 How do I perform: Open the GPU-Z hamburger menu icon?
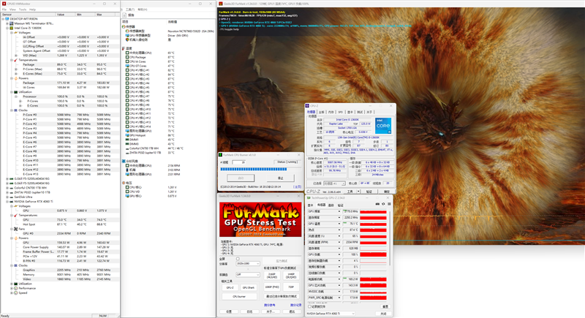389,204
